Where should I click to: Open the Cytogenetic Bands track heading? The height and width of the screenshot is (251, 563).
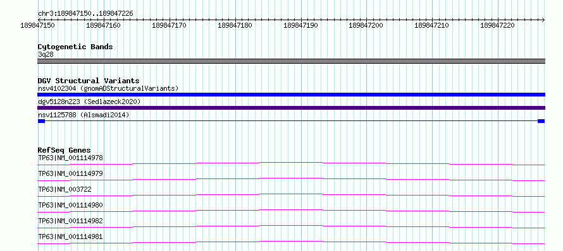pyautogui.click(x=75, y=47)
